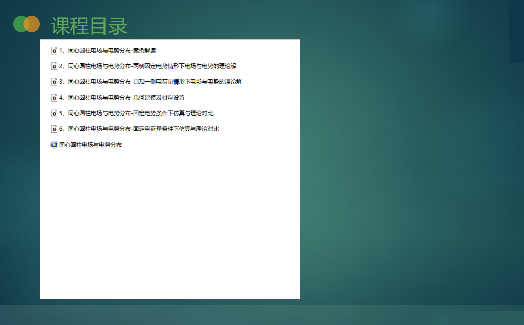Image resolution: width=524 pixels, height=325 pixels.
Task: Select file 4 几何建模及材料设置
Action: [122, 98]
